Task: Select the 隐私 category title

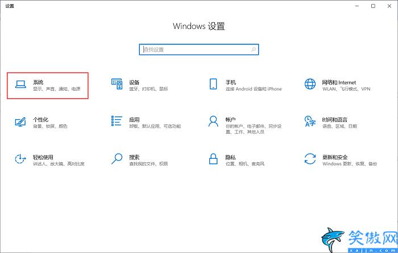Action: pyautogui.click(x=230, y=157)
